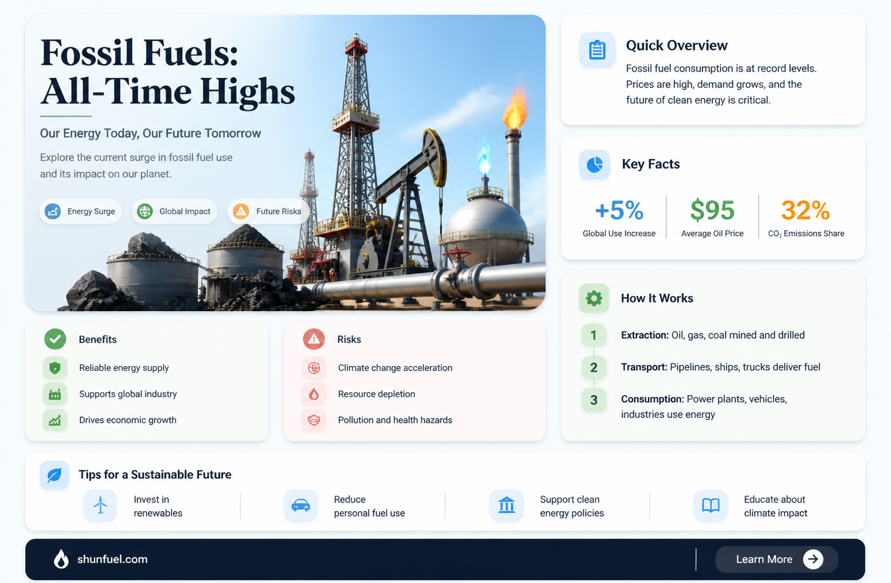
Task: Click the Resource depletion droplet icon
Action: click(x=314, y=394)
